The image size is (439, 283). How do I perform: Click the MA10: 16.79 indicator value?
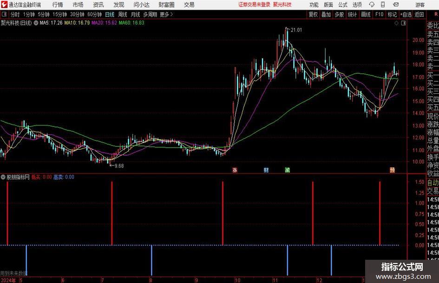(77, 23)
